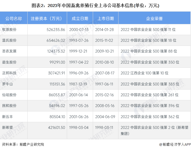Click founding date 1997-05-26
The image size is (191, 150).
[x=79, y=106]
